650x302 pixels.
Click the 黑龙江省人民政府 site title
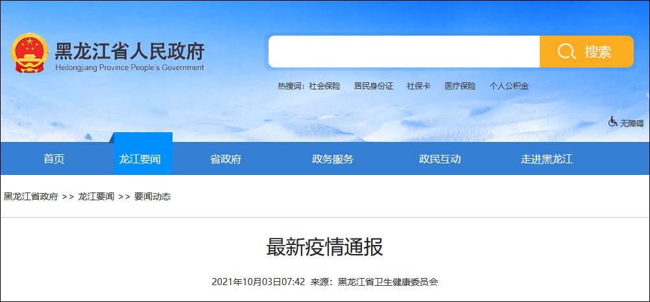pos(130,52)
